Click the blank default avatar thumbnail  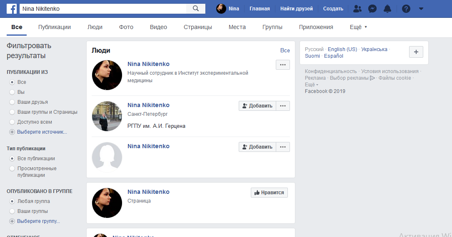[x=107, y=157]
